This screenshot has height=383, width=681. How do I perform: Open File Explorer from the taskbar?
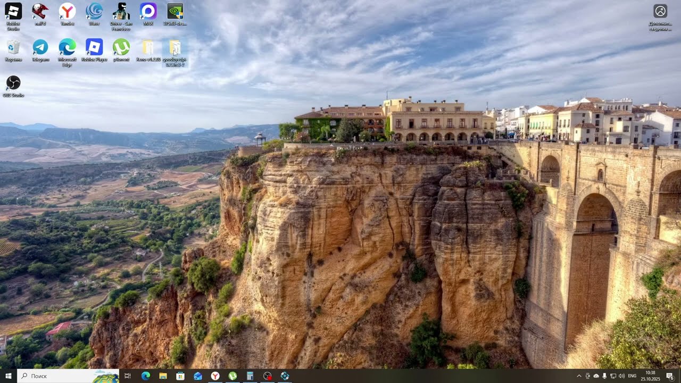(x=163, y=376)
